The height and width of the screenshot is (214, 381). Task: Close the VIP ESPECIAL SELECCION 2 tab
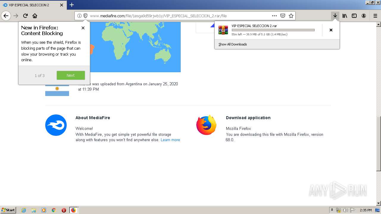[62, 5]
